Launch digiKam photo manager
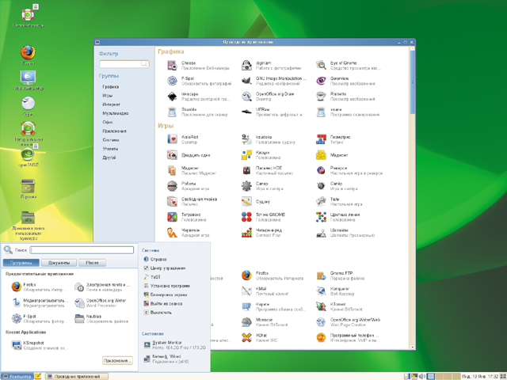The height and width of the screenshot is (380, 507). (271, 65)
